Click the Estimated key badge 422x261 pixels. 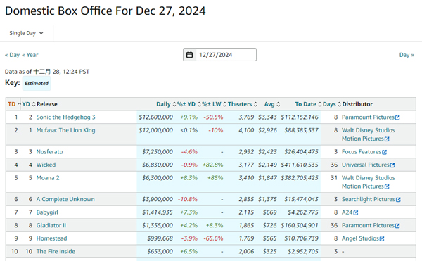[37, 83]
